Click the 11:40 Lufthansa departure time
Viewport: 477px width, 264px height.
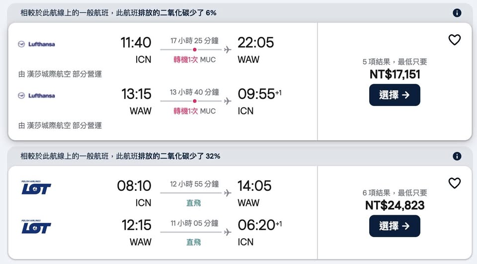136,43
